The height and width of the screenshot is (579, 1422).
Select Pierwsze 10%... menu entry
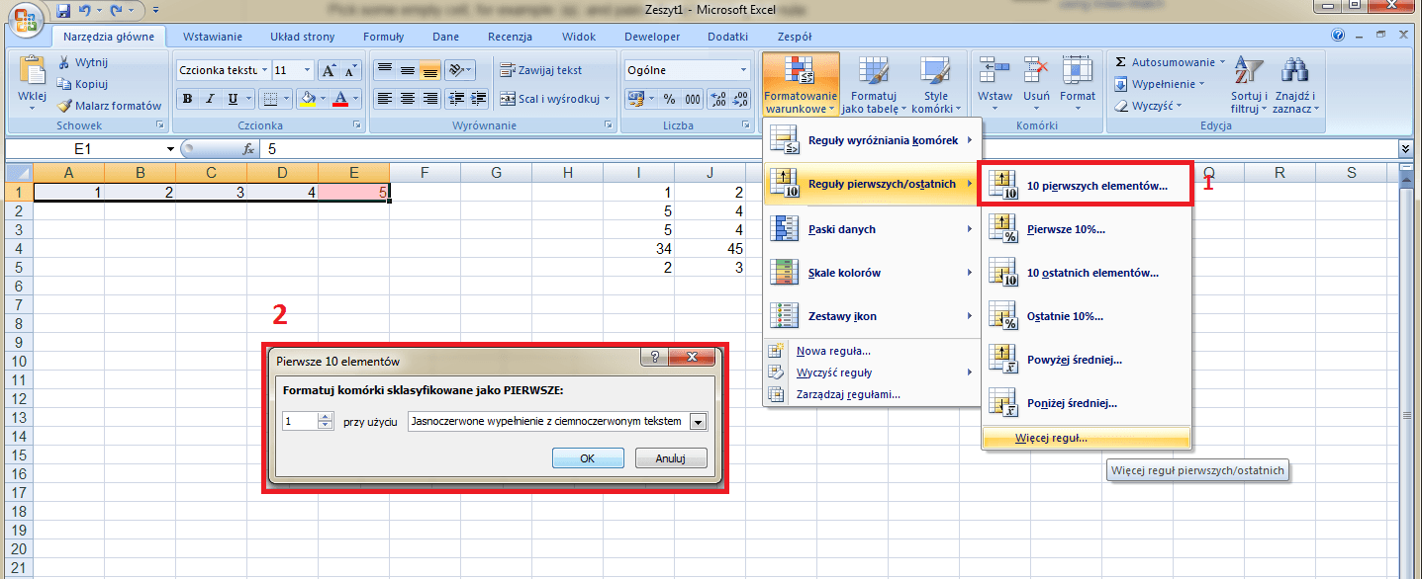click(x=1066, y=229)
